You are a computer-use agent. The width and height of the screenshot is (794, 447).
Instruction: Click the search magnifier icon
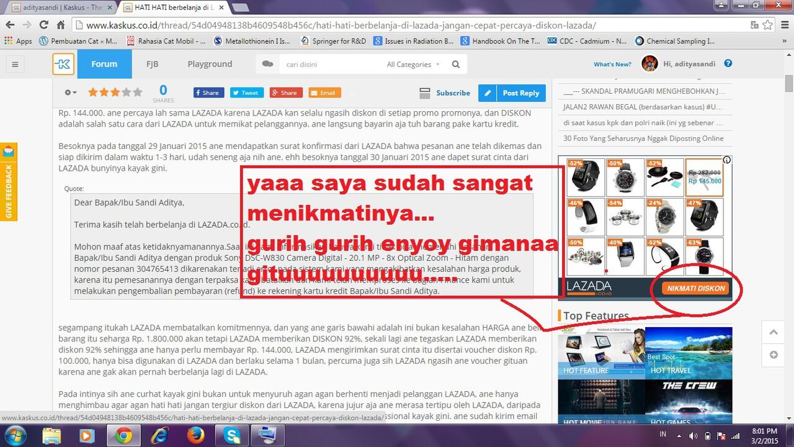point(456,64)
